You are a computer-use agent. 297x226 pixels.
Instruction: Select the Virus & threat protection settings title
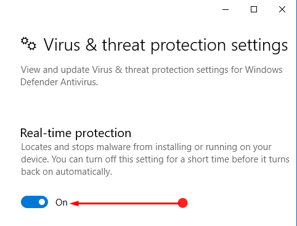[x=166, y=45]
